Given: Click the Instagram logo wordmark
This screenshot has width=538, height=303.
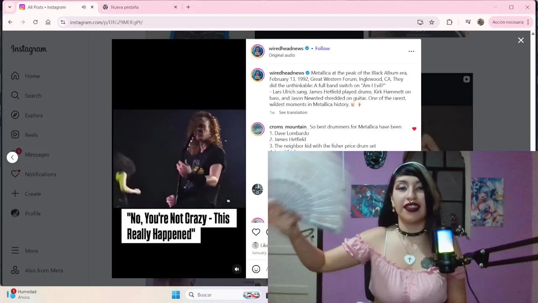Looking at the screenshot, I should pyautogui.click(x=29, y=49).
